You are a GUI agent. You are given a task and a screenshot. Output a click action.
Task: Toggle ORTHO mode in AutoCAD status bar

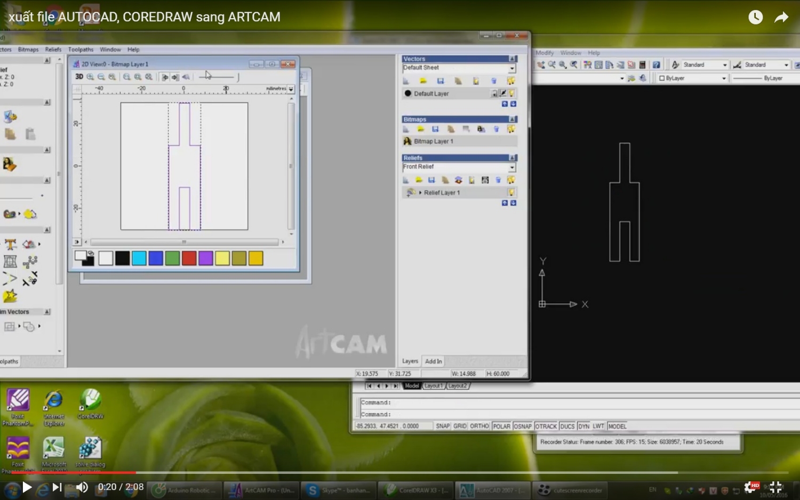tap(479, 426)
